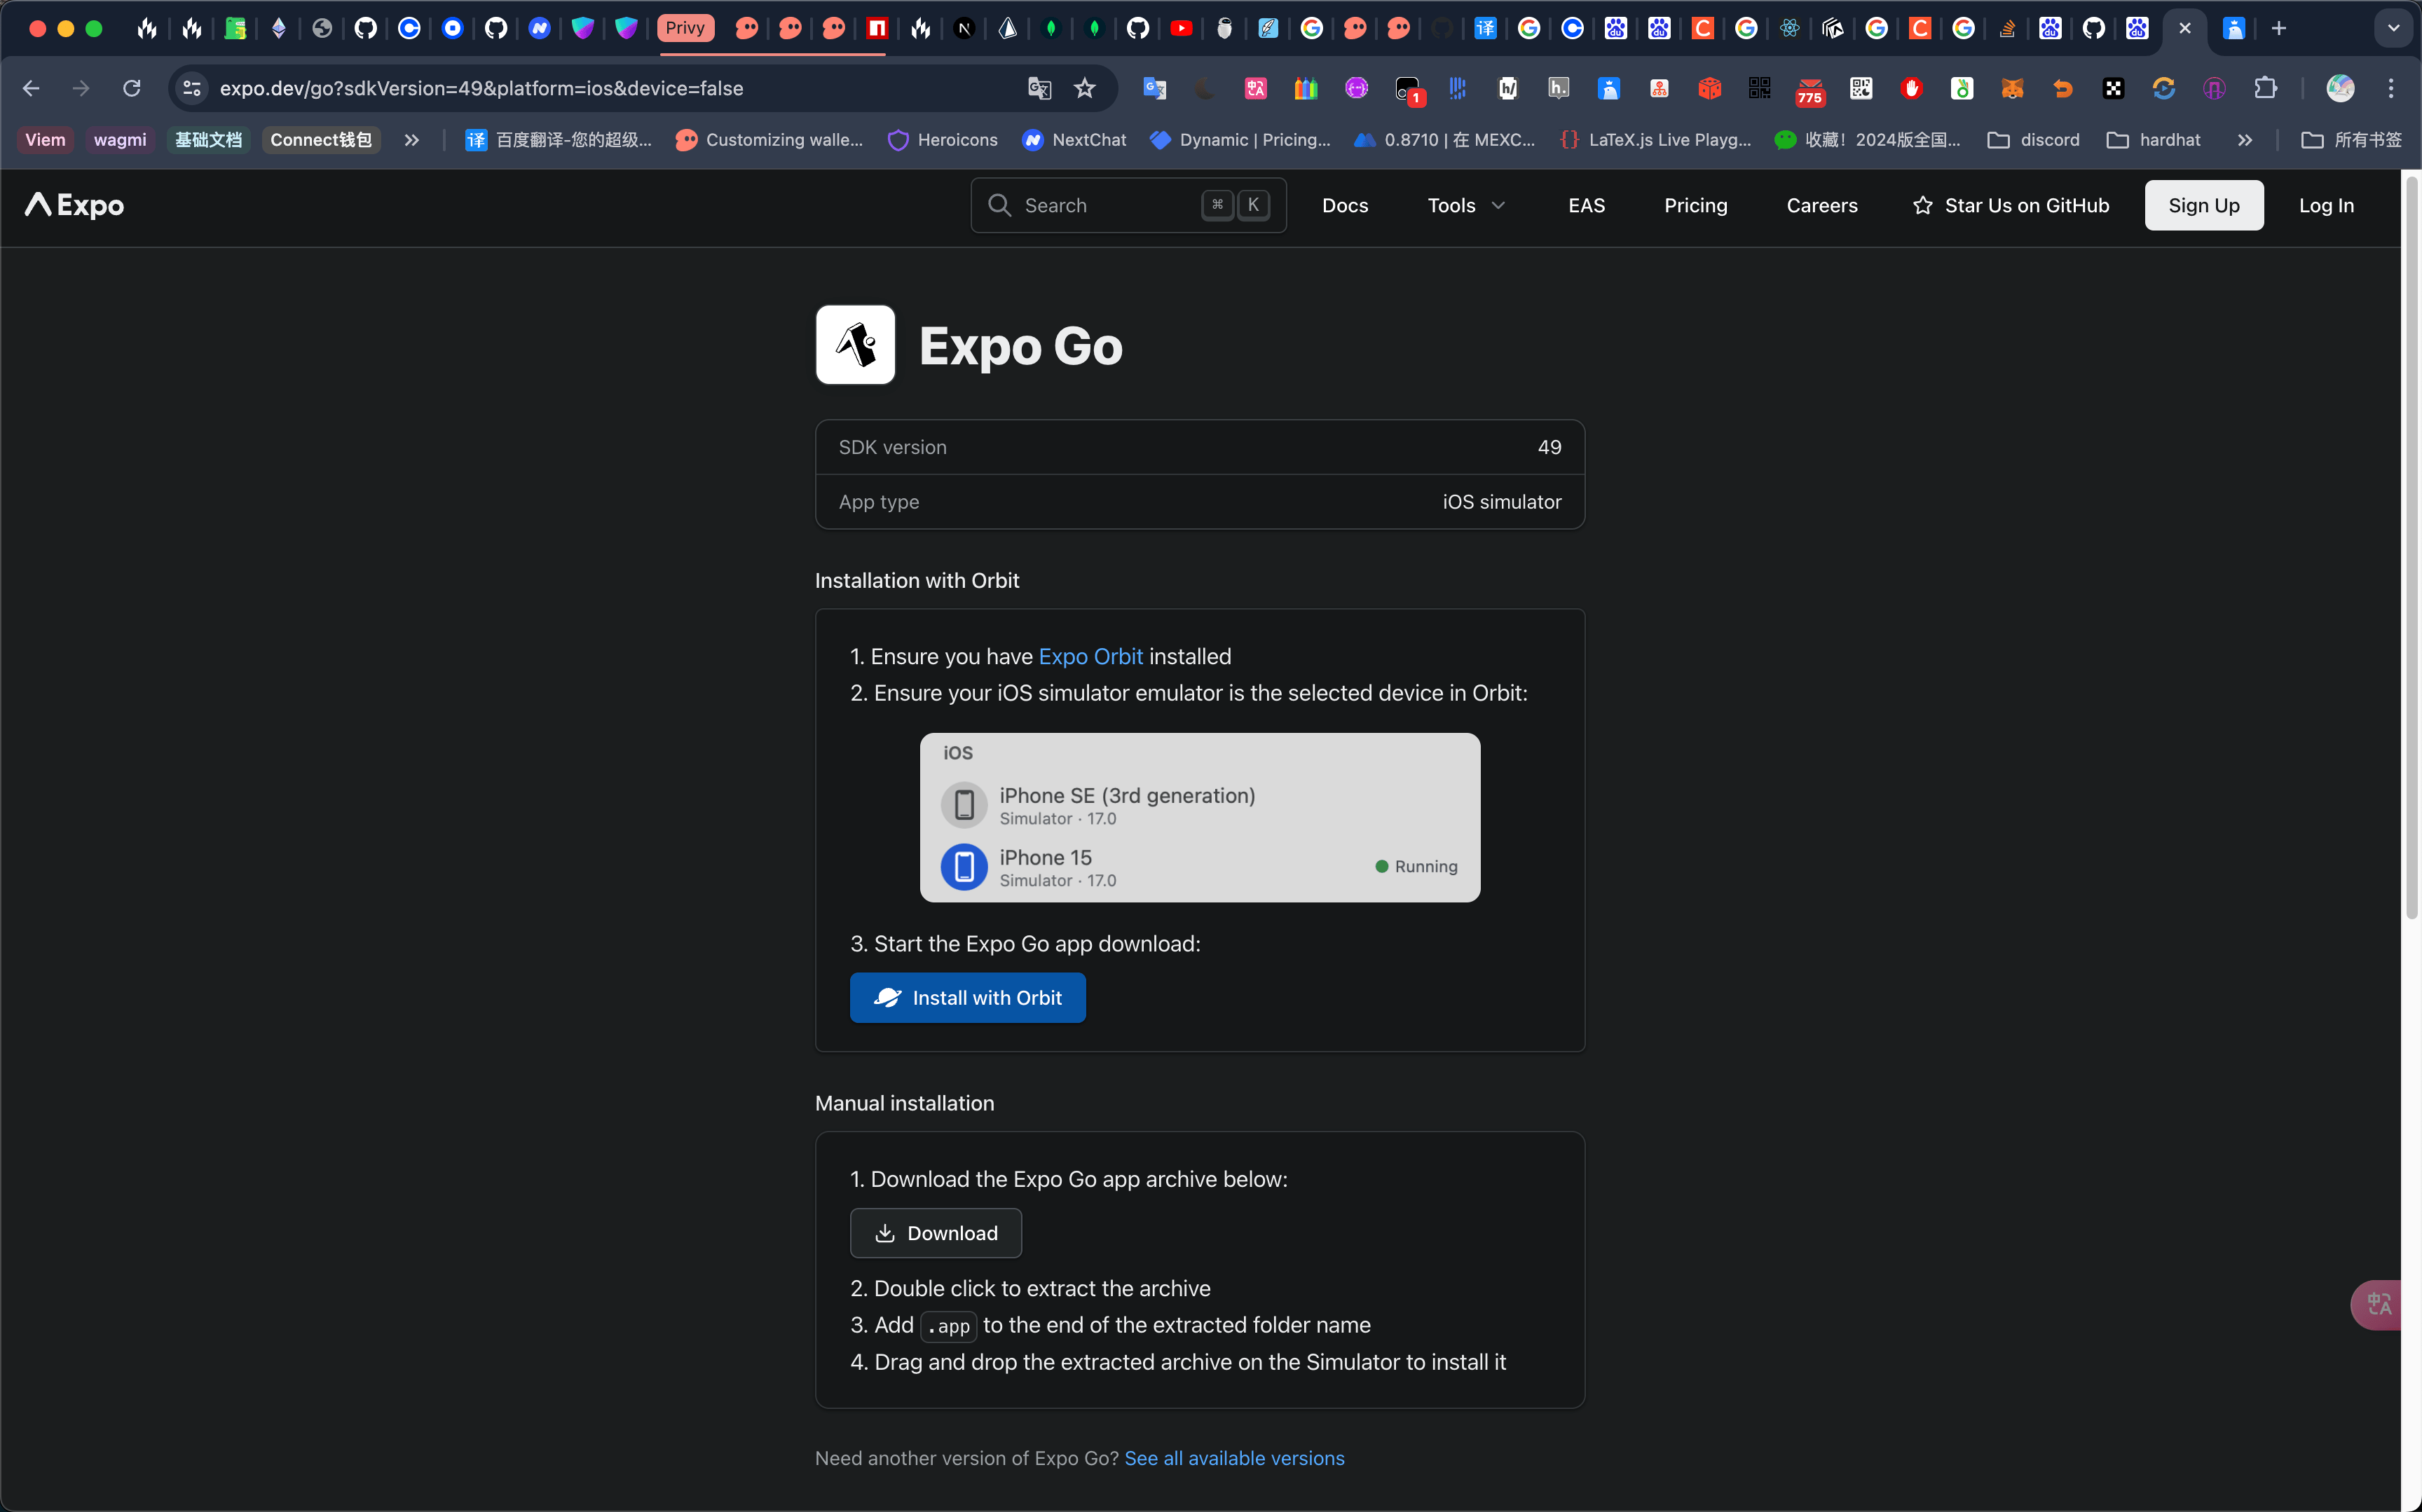The height and width of the screenshot is (1512, 2422).
Task: Open the 百度翻译 bookmark
Action: click(559, 140)
